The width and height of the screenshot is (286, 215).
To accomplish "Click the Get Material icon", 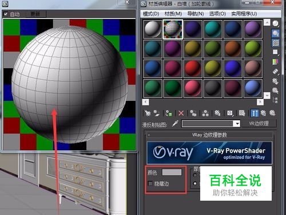I will click(148, 114).
